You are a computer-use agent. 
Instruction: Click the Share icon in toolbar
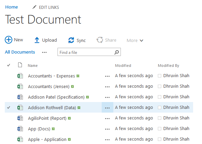coord(100,40)
